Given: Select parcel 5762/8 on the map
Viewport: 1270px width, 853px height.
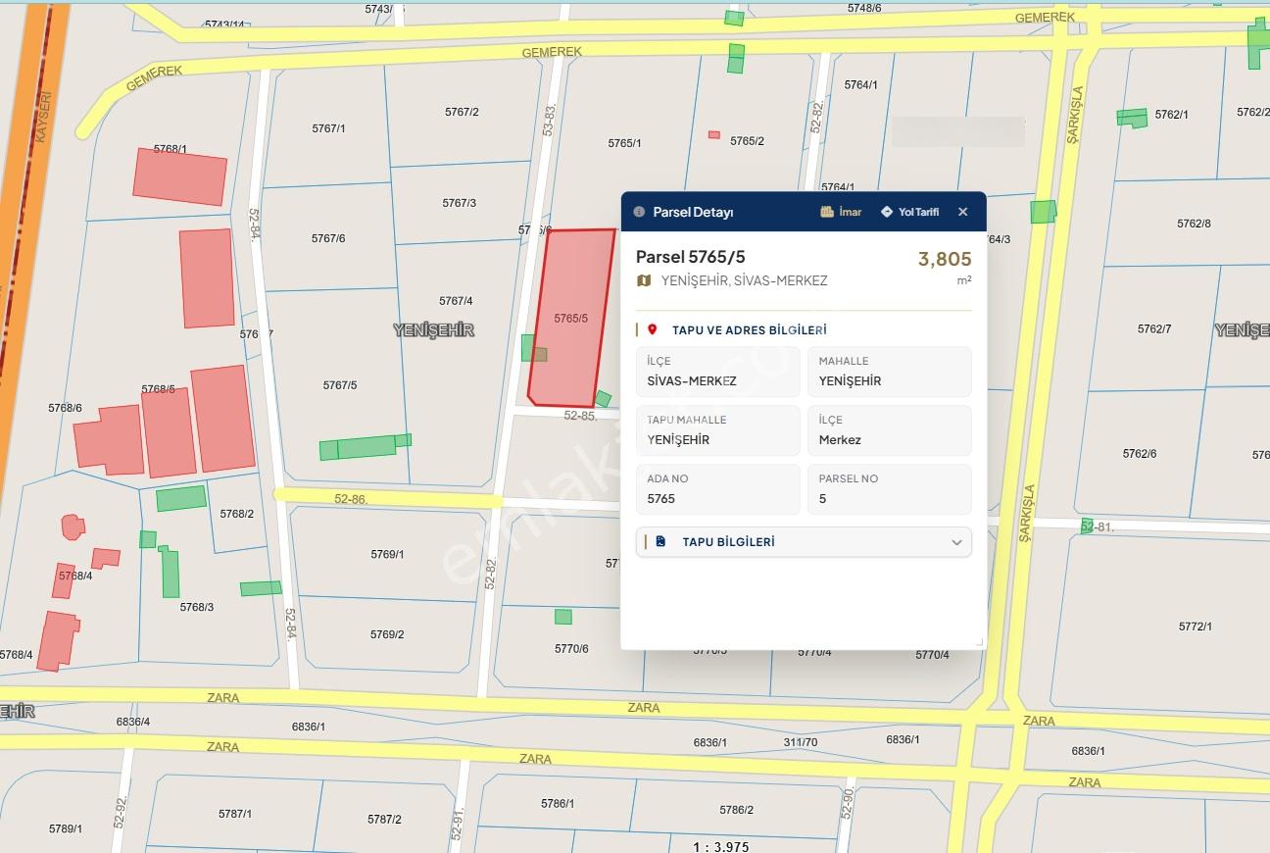Looking at the screenshot, I should click(x=1194, y=224).
